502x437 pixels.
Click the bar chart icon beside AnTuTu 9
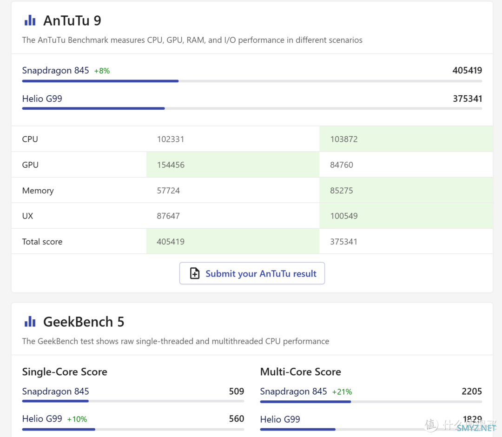click(x=30, y=20)
